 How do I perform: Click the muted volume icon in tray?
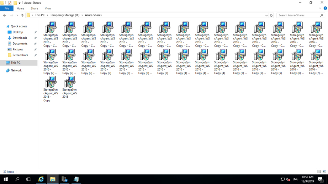pos(288,179)
